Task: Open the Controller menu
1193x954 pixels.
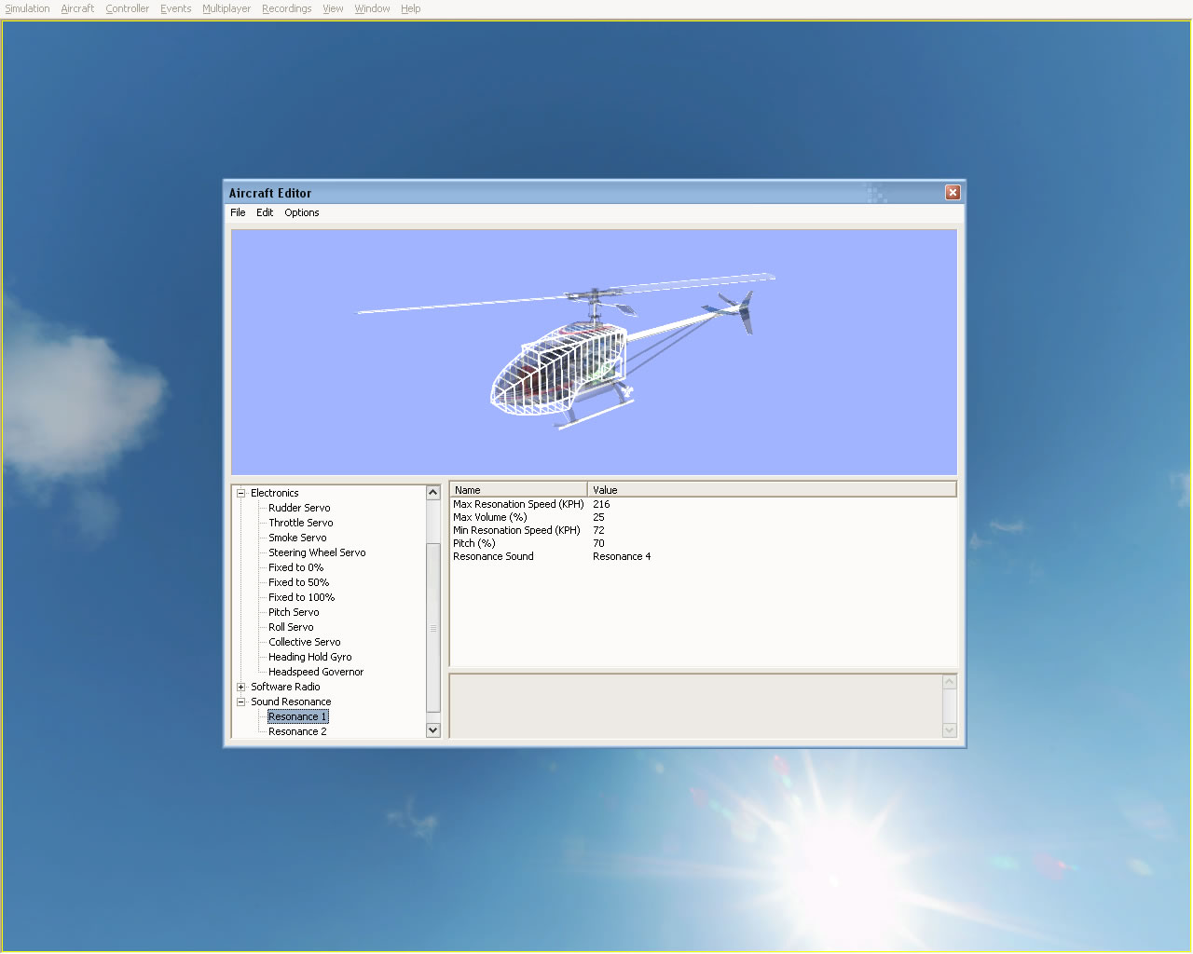Action: pyautogui.click(x=127, y=8)
